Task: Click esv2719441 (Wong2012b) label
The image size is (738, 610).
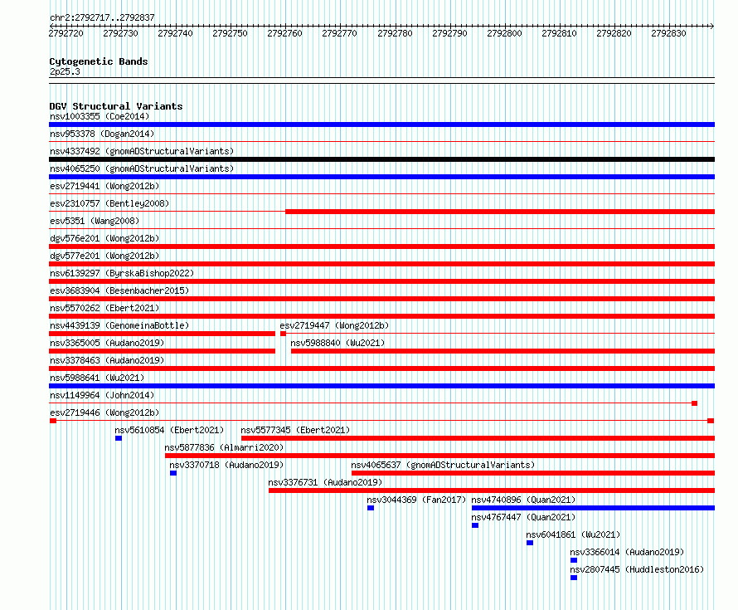Action: coord(104,186)
